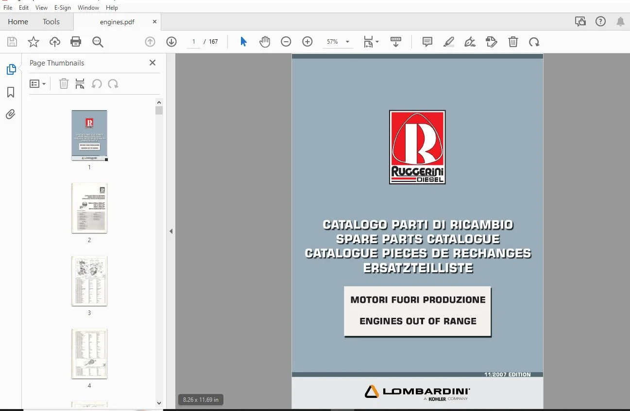The height and width of the screenshot is (411, 630).
Task: Insert page break icon in thumbnails panel
Action: [80, 84]
